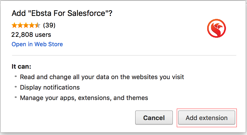The width and height of the screenshot is (247, 135).
Task: Click the bullet before Manage your apps
Action: (16, 98)
